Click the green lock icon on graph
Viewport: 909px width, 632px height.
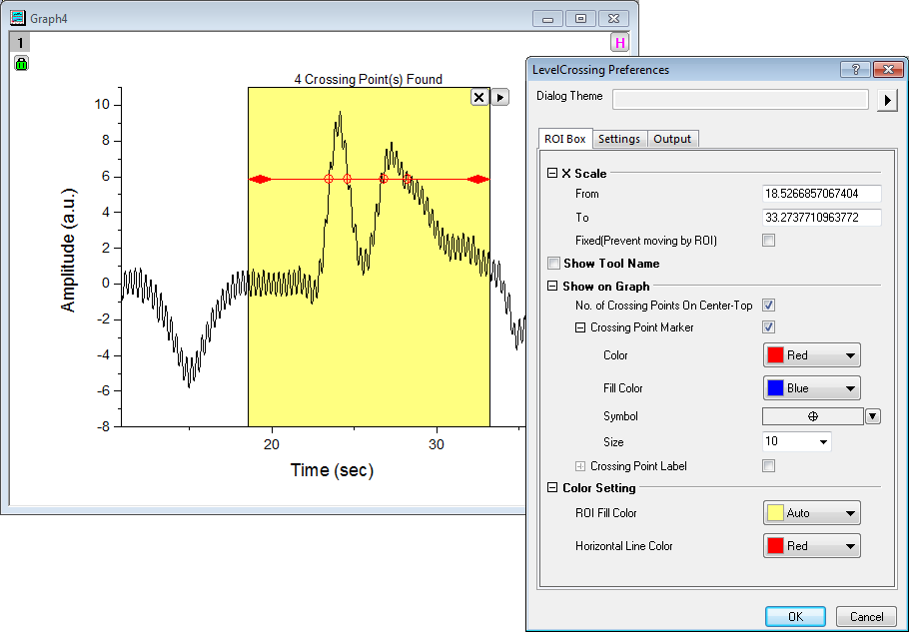click(x=22, y=64)
